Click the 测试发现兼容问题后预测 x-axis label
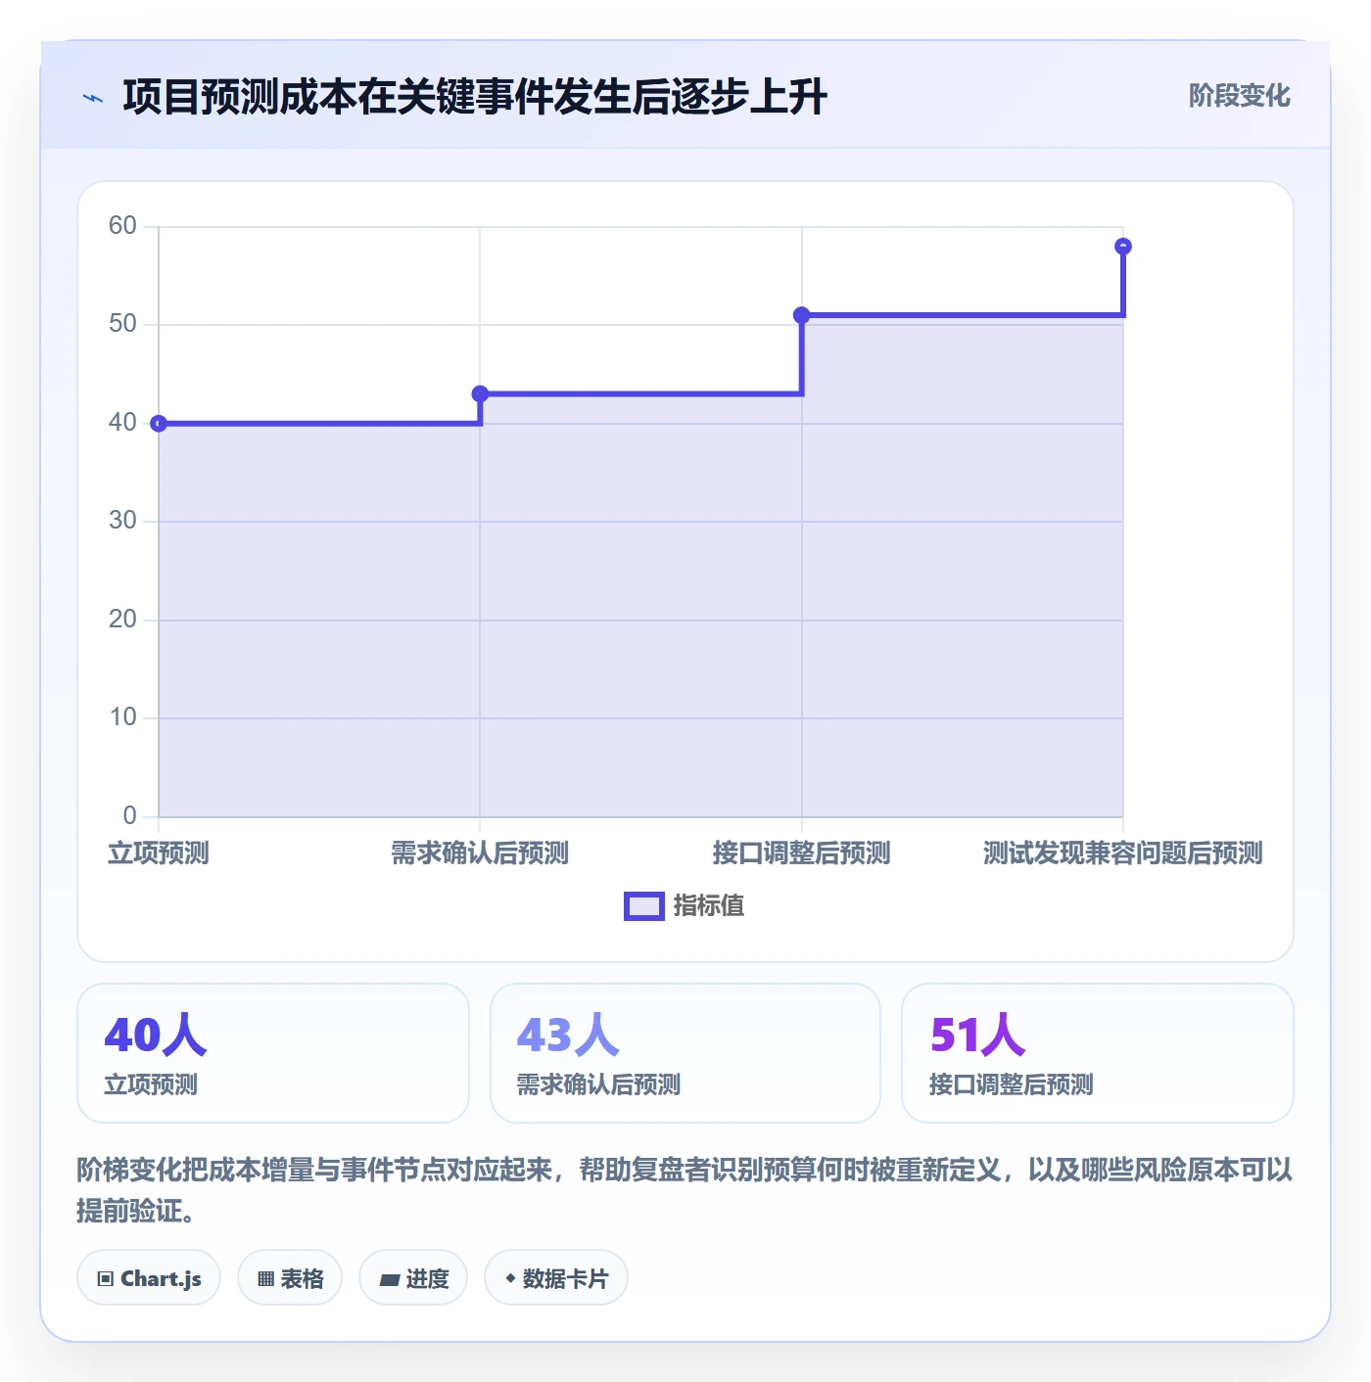This screenshot has height=1382, width=1371. pos(1123,853)
